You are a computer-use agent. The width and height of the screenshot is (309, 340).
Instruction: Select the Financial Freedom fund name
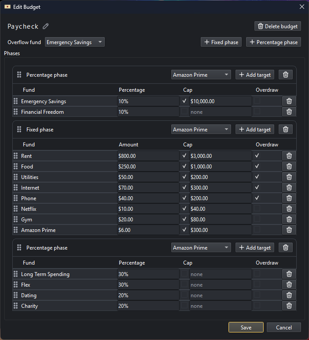point(42,112)
